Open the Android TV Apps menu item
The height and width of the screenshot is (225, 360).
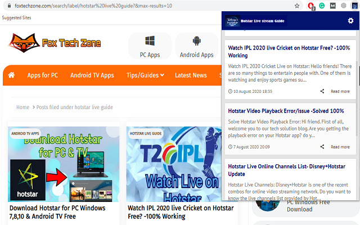tap(92, 75)
